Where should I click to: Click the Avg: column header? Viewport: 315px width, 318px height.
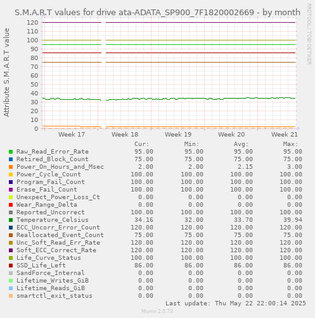click(x=241, y=144)
